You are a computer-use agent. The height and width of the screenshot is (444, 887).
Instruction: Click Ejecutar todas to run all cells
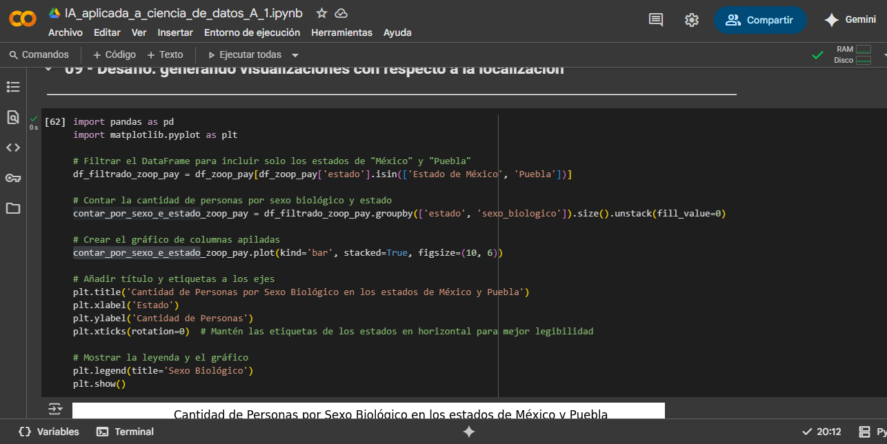[243, 54]
